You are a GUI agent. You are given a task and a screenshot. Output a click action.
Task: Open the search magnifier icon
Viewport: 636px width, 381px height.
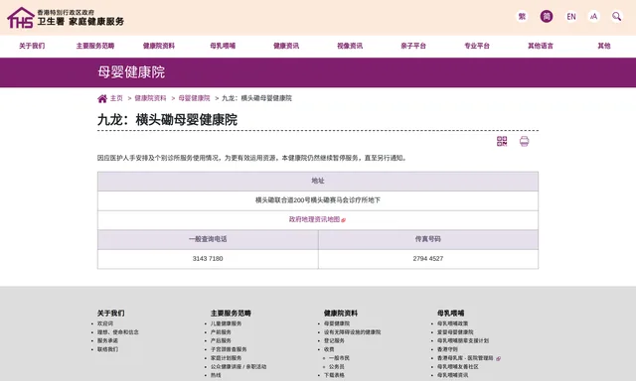tap(616, 16)
